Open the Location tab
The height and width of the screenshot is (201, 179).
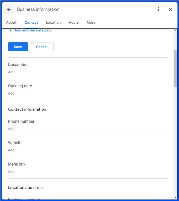pyautogui.click(x=53, y=22)
